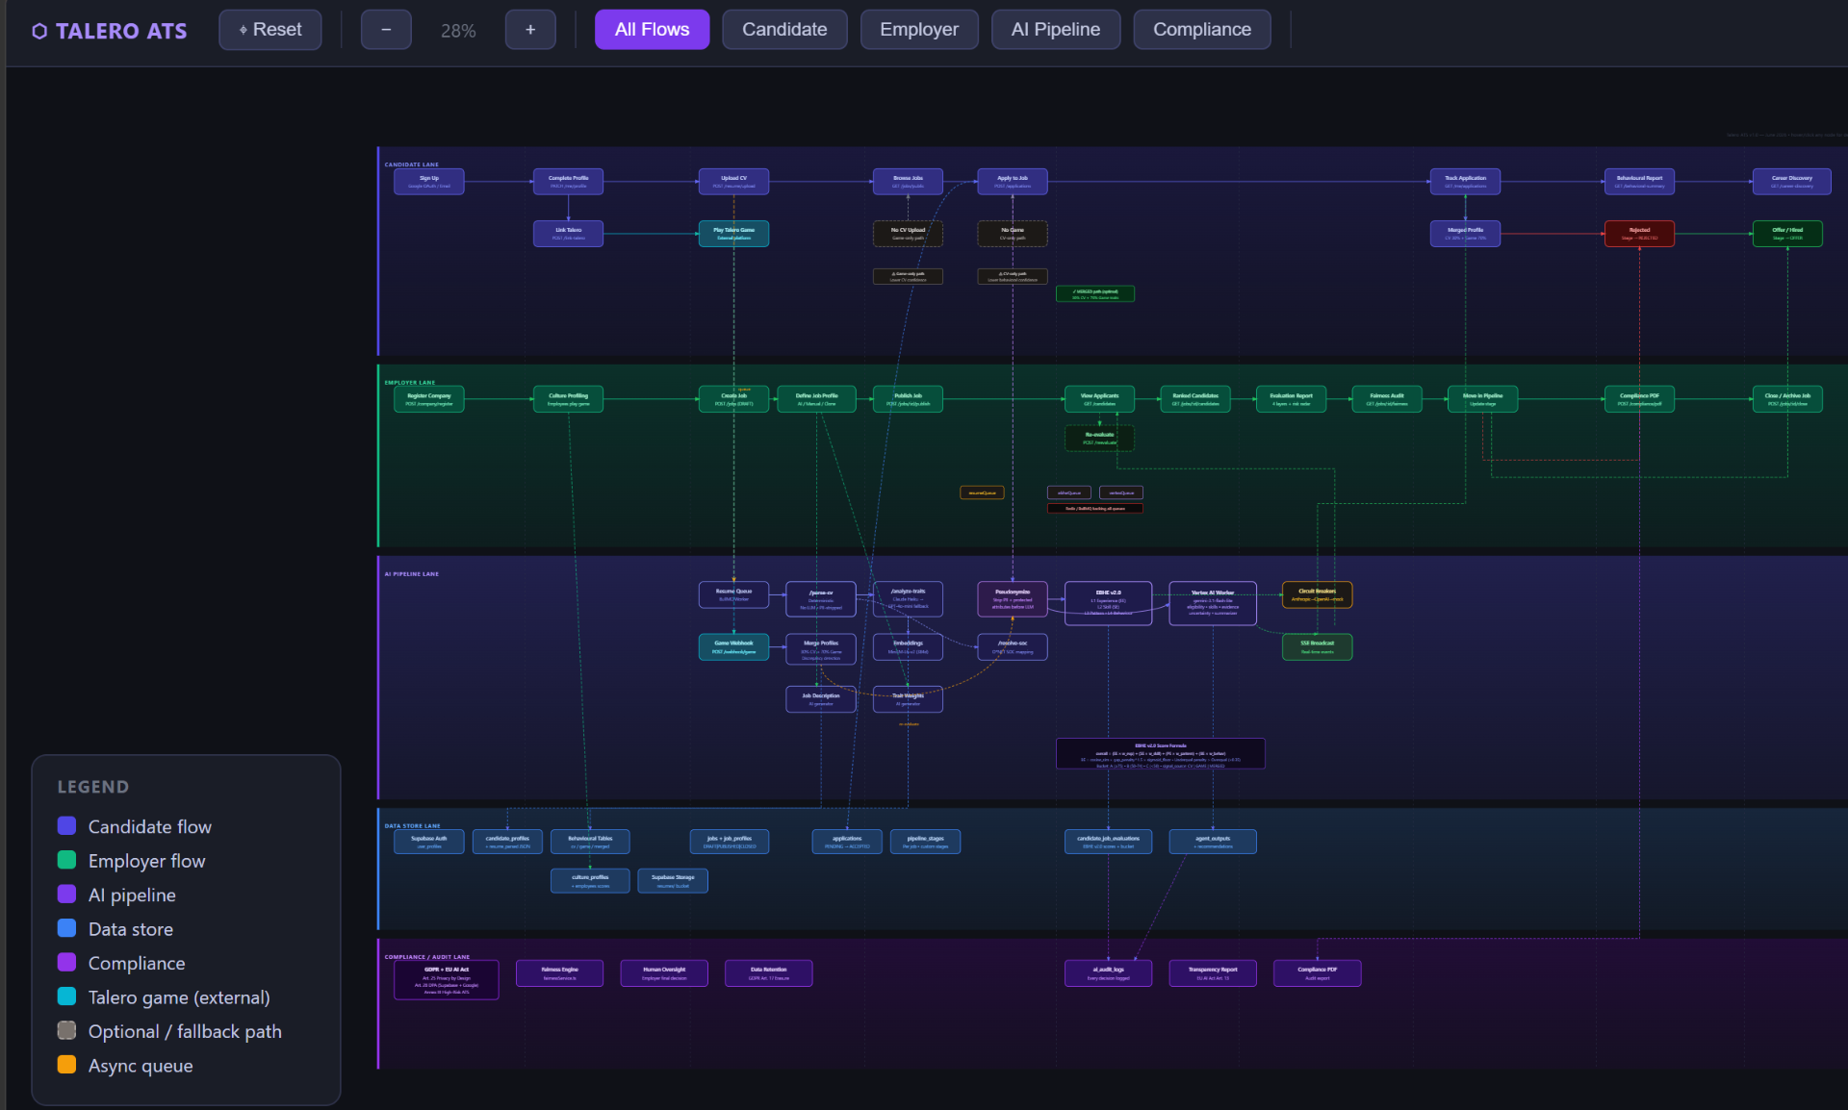Click the Circuit Breakers node
The width and height of the screenshot is (1848, 1110).
pyautogui.click(x=1318, y=595)
